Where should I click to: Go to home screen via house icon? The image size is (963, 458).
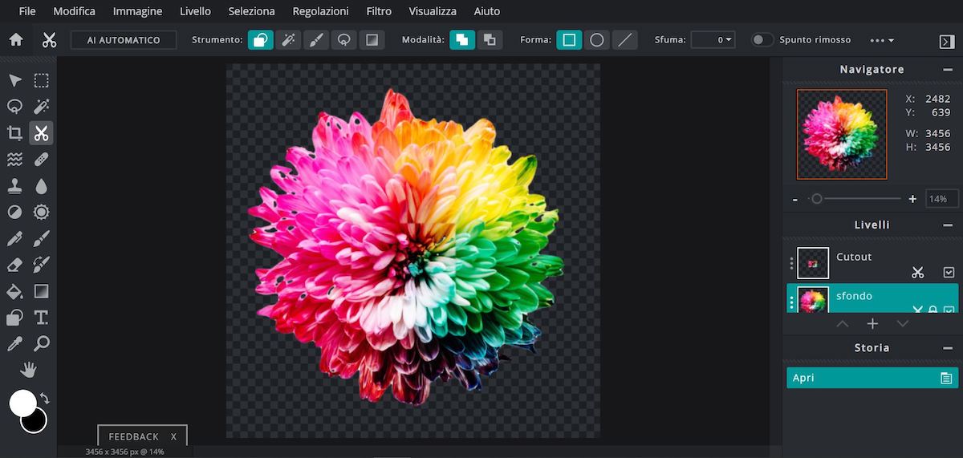pyautogui.click(x=15, y=40)
